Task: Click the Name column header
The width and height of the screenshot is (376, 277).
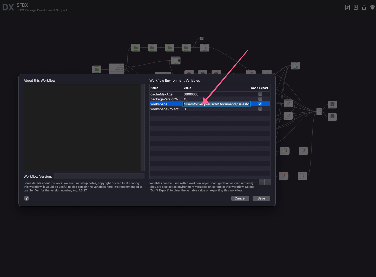Action: 166,88
